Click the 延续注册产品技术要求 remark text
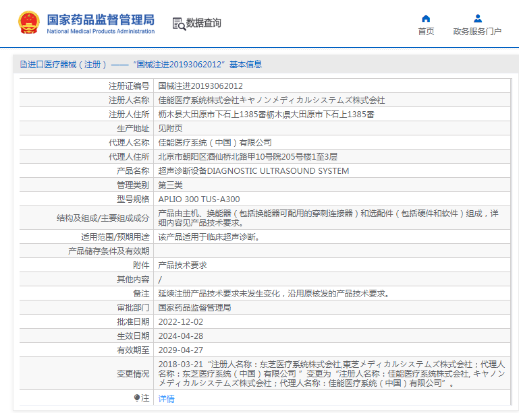 tap(273, 294)
